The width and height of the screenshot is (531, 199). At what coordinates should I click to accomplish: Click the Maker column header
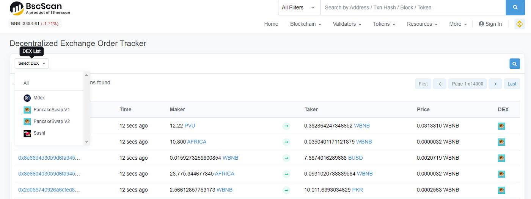178,110
